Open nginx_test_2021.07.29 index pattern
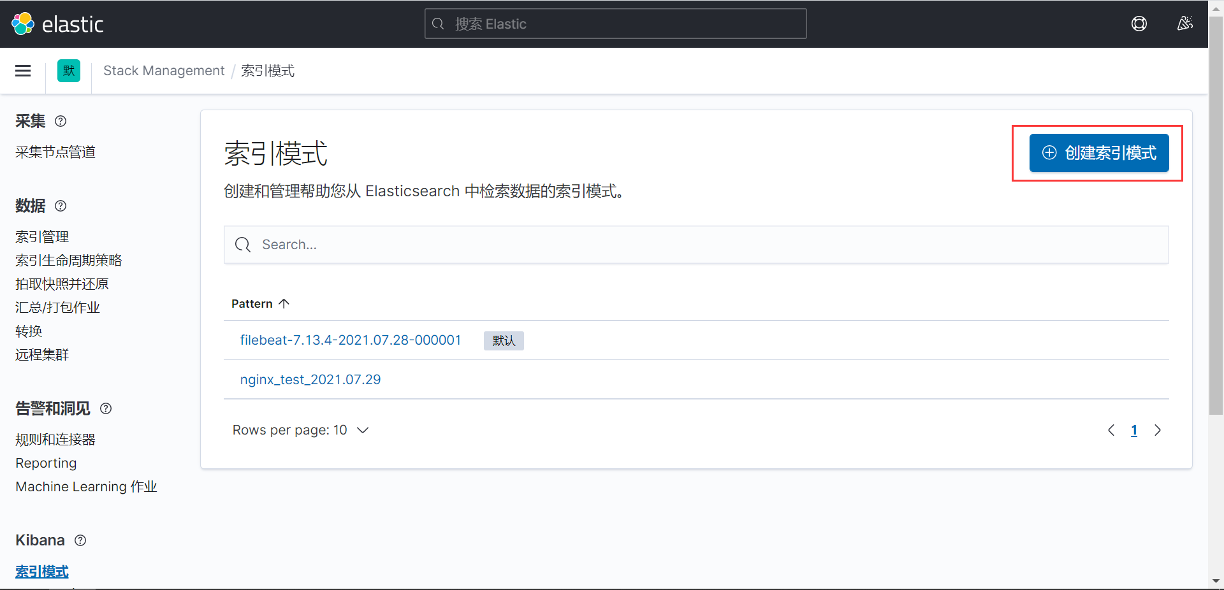The width and height of the screenshot is (1224, 590). click(x=310, y=380)
